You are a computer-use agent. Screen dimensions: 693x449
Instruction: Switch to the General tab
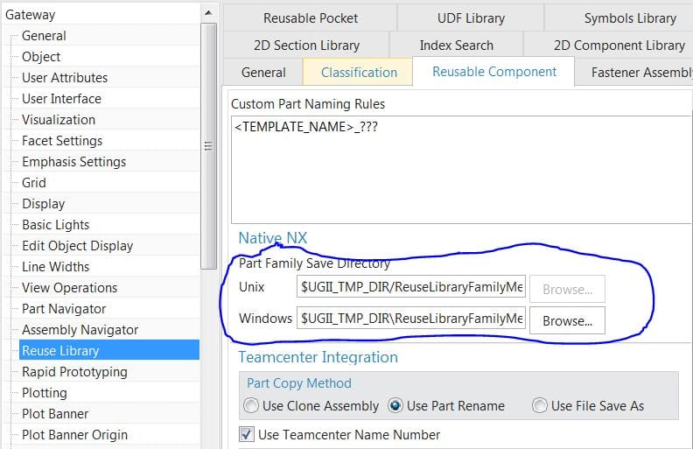pos(263,72)
